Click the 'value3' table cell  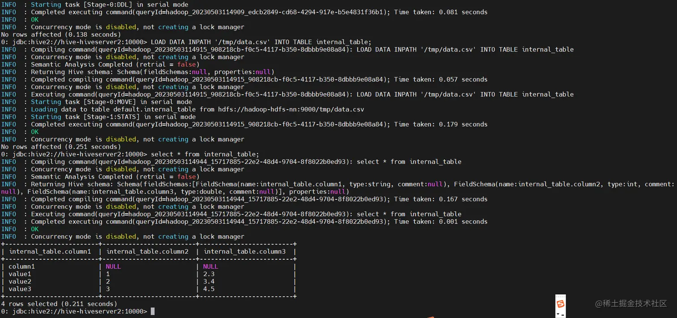pyautogui.click(x=20, y=289)
